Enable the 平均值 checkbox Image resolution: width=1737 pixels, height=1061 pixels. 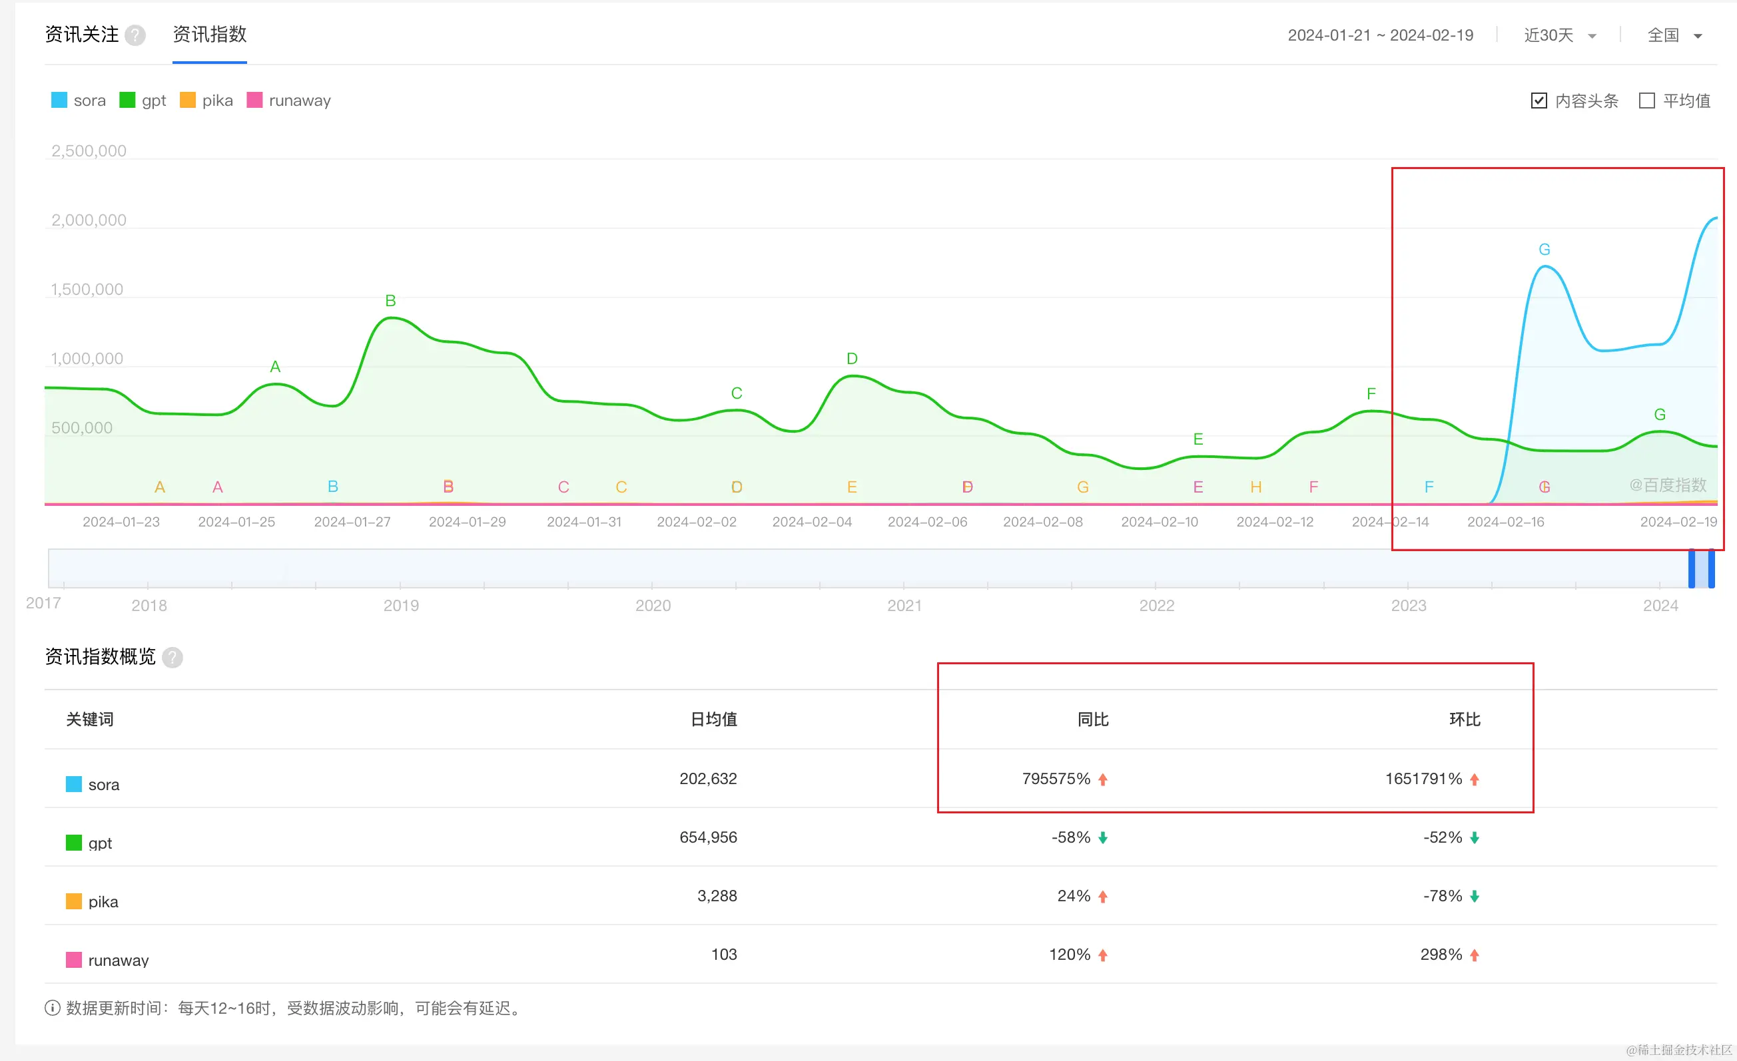(x=1647, y=101)
